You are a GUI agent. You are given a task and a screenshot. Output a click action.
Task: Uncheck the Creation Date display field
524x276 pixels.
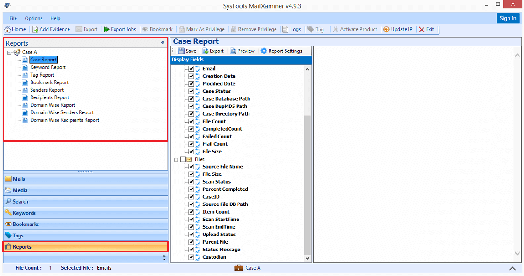click(191, 76)
